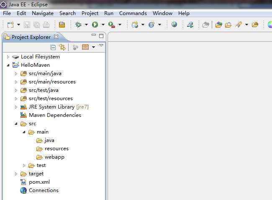272x200 pixels.
Task: Select the webapp folder
Action: 54,157
